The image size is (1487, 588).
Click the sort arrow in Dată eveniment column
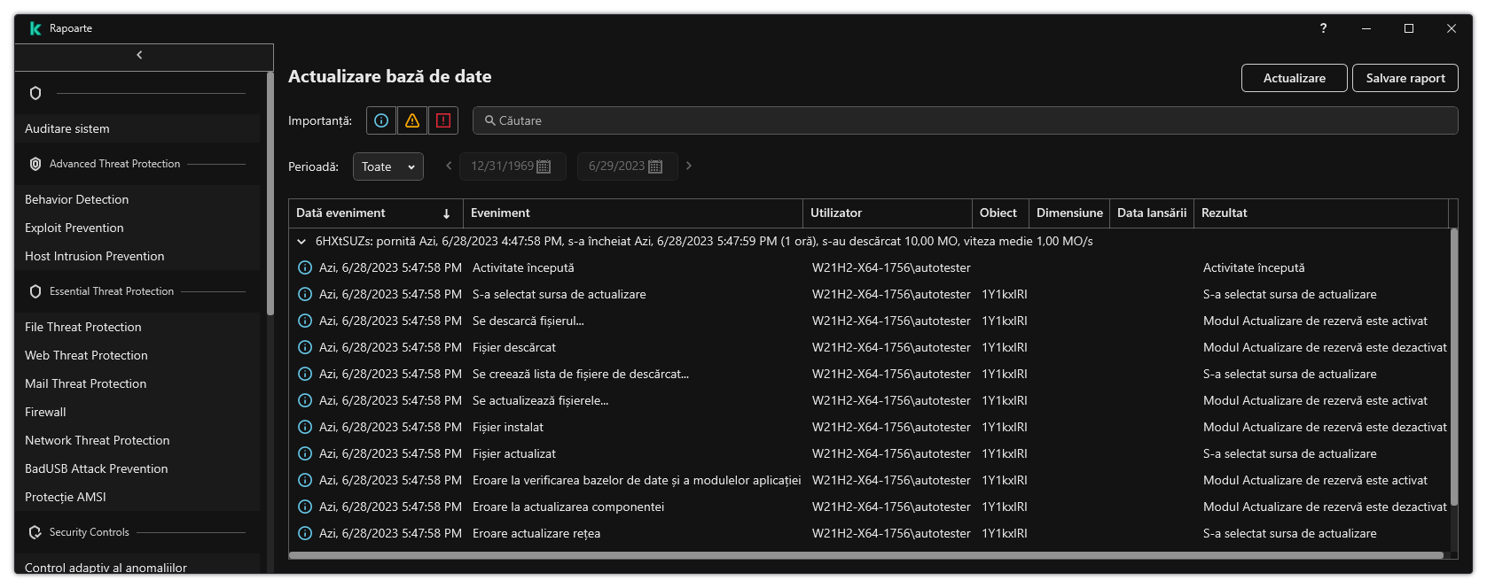[x=446, y=213]
